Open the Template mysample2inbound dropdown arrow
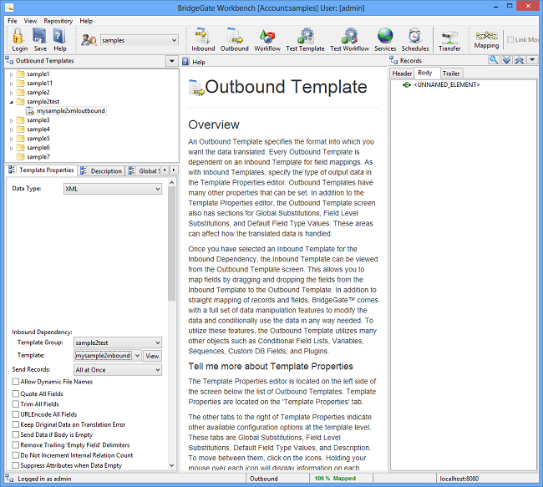 pos(137,356)
